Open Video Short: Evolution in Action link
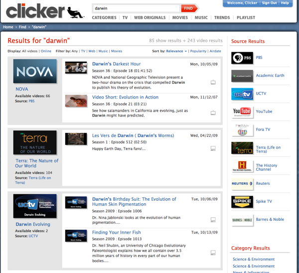 coord(125,97)
